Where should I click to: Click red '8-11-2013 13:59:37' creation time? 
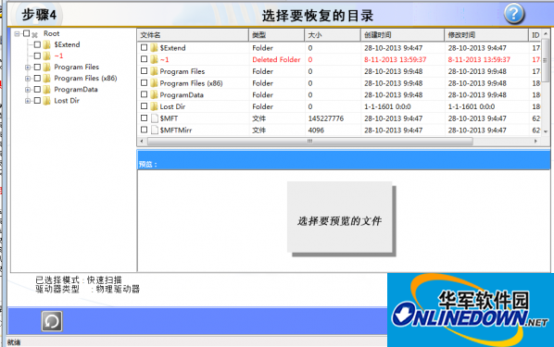pyautogui.click(x=396, y=59)
